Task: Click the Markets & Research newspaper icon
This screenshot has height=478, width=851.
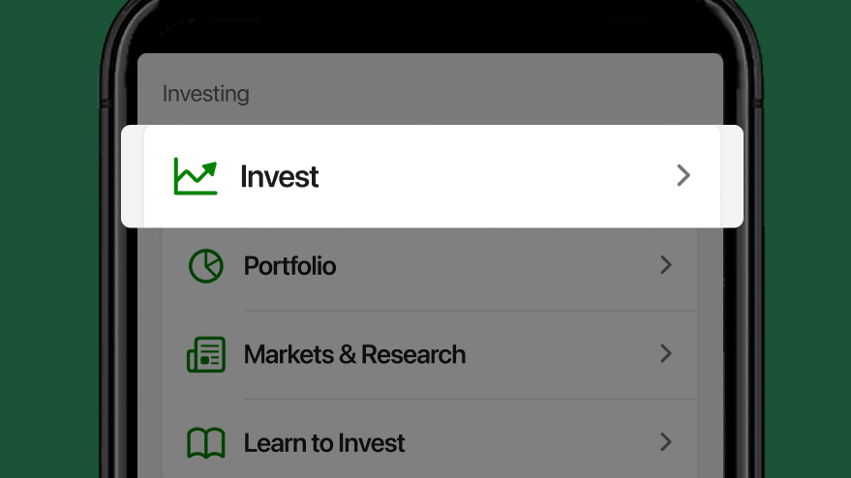Action: pos(205,354)
